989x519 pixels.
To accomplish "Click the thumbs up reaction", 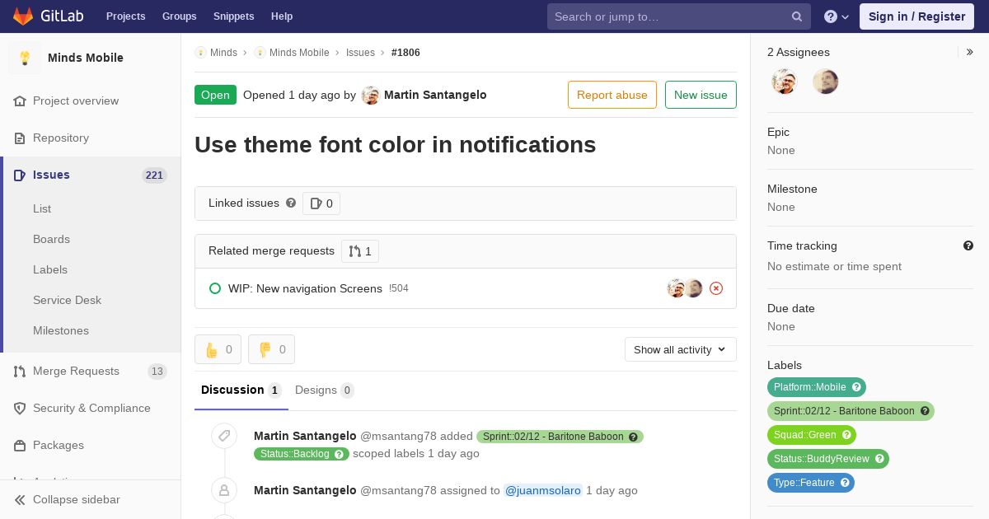I will click(218, 349).
